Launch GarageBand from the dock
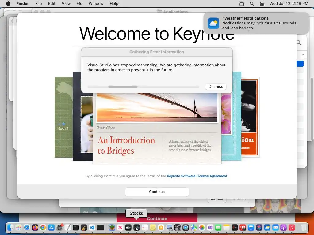The height and width of the screenshot is (235, 314). 84,227
